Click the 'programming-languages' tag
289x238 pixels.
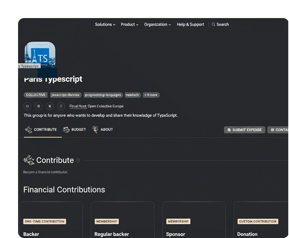tap(103, 95)
